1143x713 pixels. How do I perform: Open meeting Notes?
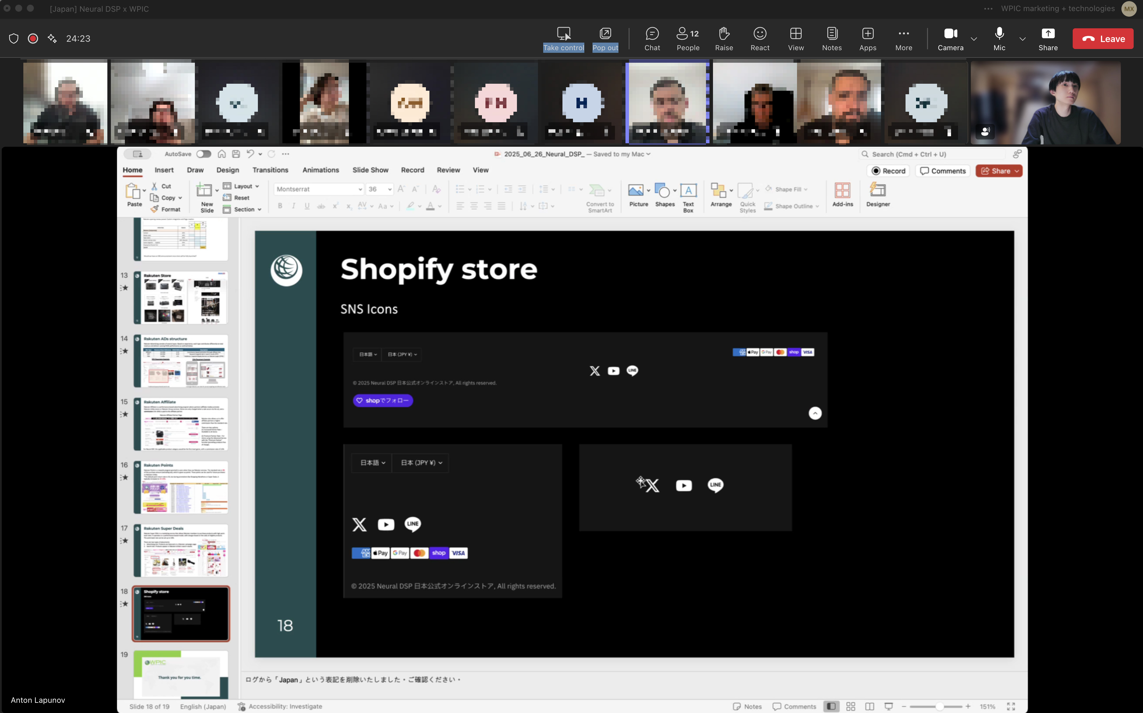pyautogui.click(x=832, y=39)
